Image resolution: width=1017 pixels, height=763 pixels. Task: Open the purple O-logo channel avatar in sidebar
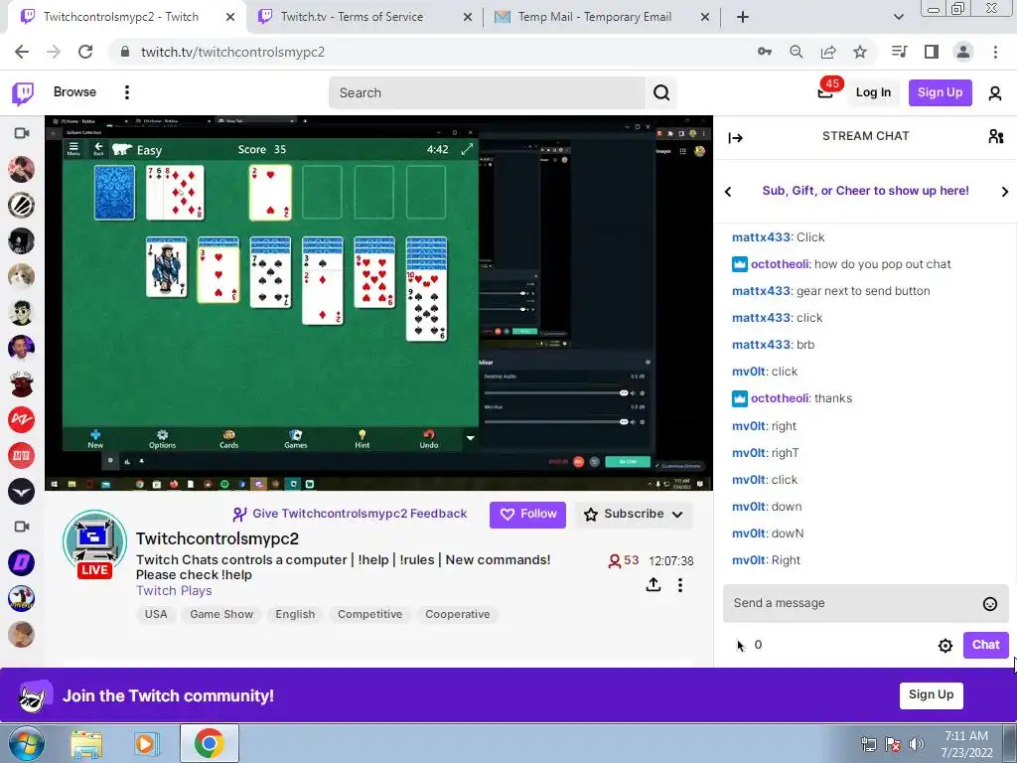click(22, 562)
